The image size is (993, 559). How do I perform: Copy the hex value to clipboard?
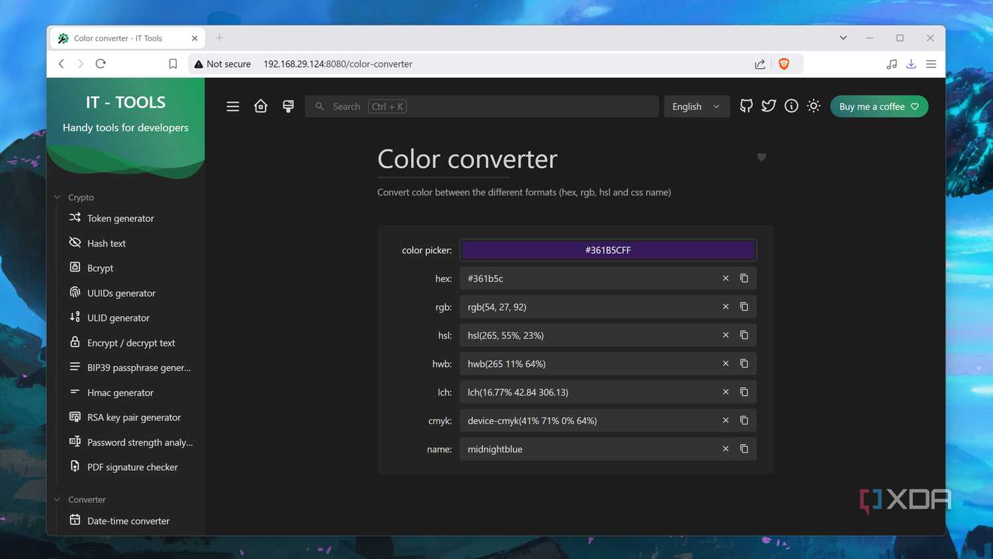point(744,278)
